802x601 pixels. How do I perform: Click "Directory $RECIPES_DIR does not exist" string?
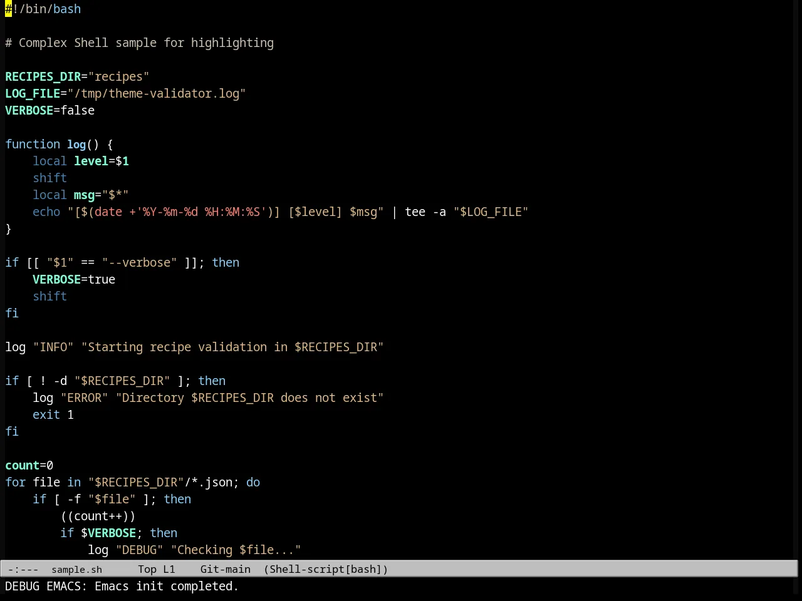[250, 398]
